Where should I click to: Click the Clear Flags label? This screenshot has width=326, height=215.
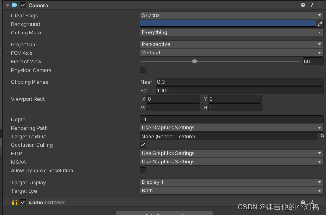click(x=25, y=16)
